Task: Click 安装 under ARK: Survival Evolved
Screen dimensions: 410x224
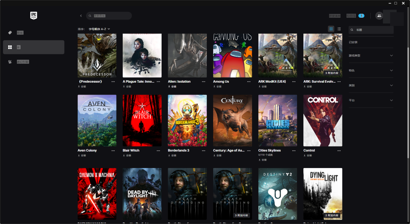Action: [x=309, y=87]
